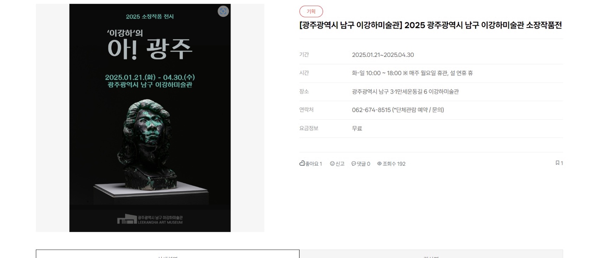Report the post via 신고 face icon
Image resolution: width=600 pixels, height=258 pixels.
[332, 164]
